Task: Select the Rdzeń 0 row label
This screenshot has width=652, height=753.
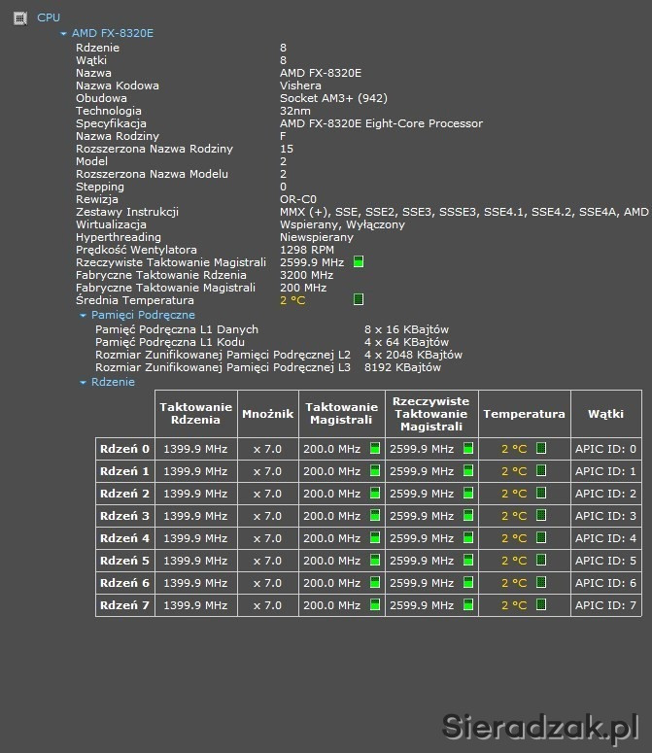Action: (124, 449)
